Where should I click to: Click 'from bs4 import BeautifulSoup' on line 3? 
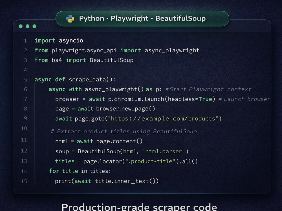point(84,60)
